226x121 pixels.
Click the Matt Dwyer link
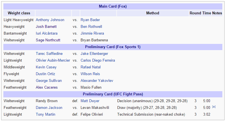click(x=90, y=101)
